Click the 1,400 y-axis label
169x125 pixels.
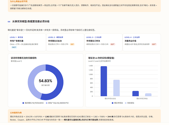(x=91, y=66)
